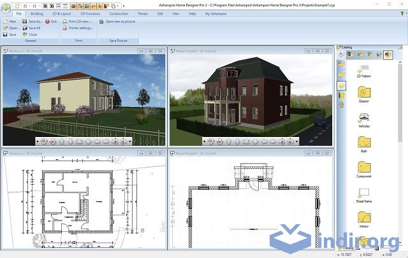The height and width of the screenshot is (258, 408).
Task: Switch to the Building ribbon tab
Action: [37, 13]
